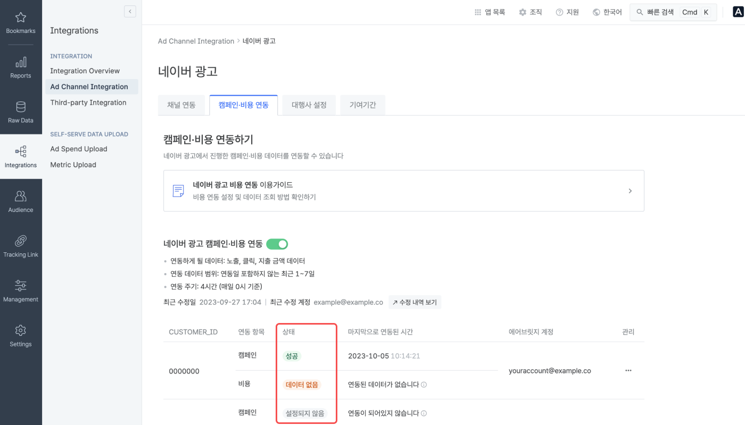Open Third-party Integration page
Viewport: 745px width, 425px height.
tap(88, 103)
